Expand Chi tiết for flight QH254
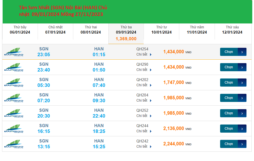Viewport: 254px width, 161px height. click(x=144, y=54)
